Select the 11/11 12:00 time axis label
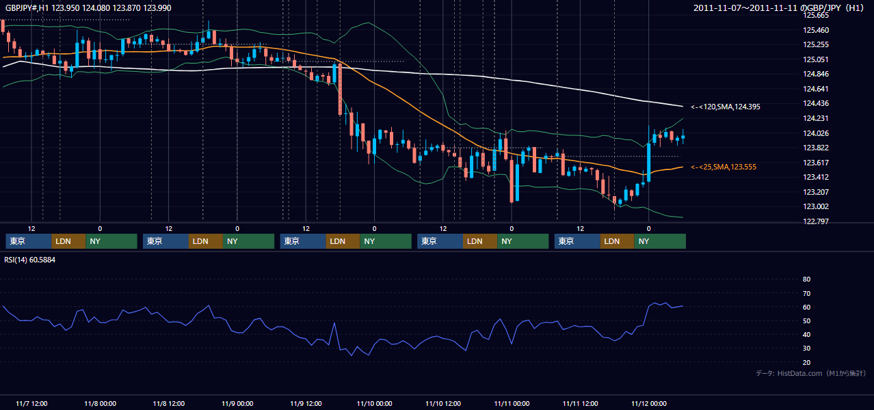874x410 pixels. point(580,403)
